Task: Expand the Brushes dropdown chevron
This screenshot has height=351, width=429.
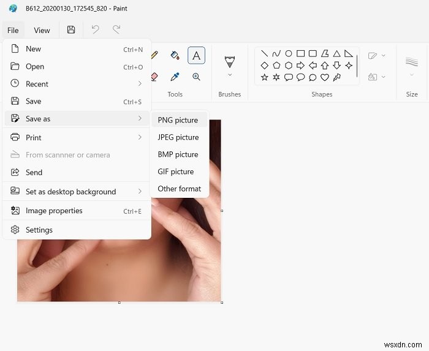Action: (x=230, y=75)
